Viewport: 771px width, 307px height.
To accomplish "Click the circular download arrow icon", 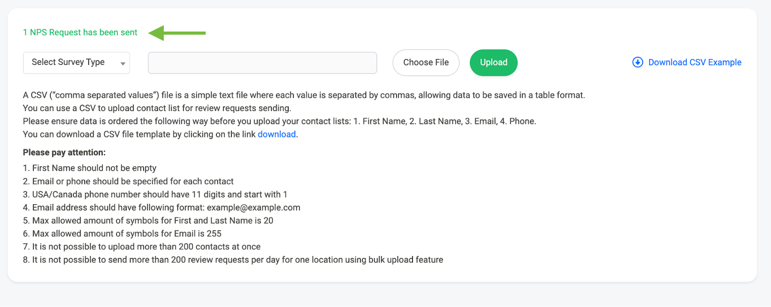I will [x=638, y=62].
